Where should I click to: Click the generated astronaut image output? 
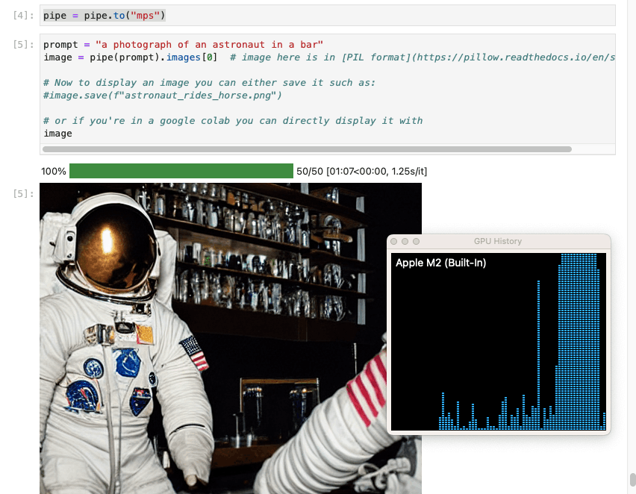[x=209, y=336]
